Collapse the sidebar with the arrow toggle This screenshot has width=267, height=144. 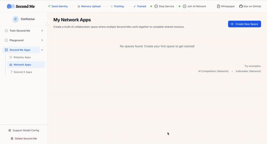point(47,23)
